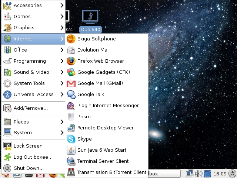
Task: Click the Lock Screen padlock icon
Action: click(7, 146)
